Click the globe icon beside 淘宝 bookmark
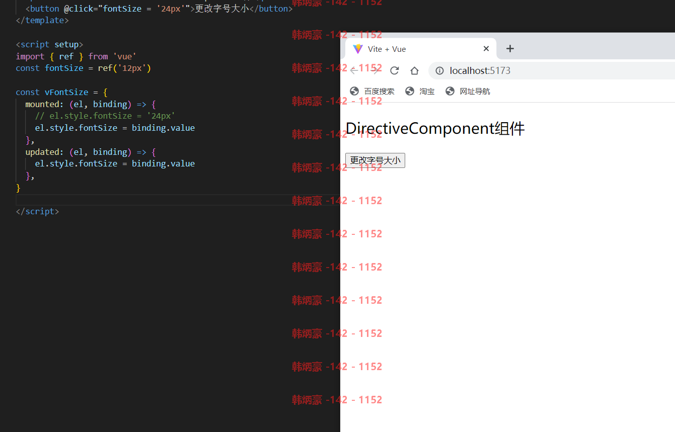The height and width of the screenshot is (432, 675). (410, 91)
